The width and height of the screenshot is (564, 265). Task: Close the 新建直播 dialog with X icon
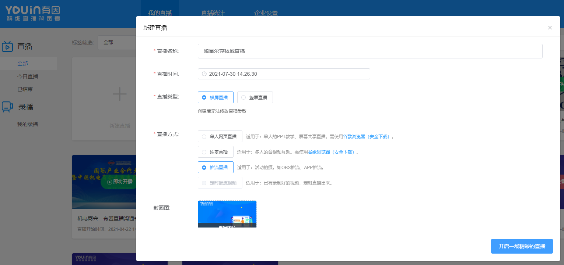pyautogui.click(x=550, y=28)
